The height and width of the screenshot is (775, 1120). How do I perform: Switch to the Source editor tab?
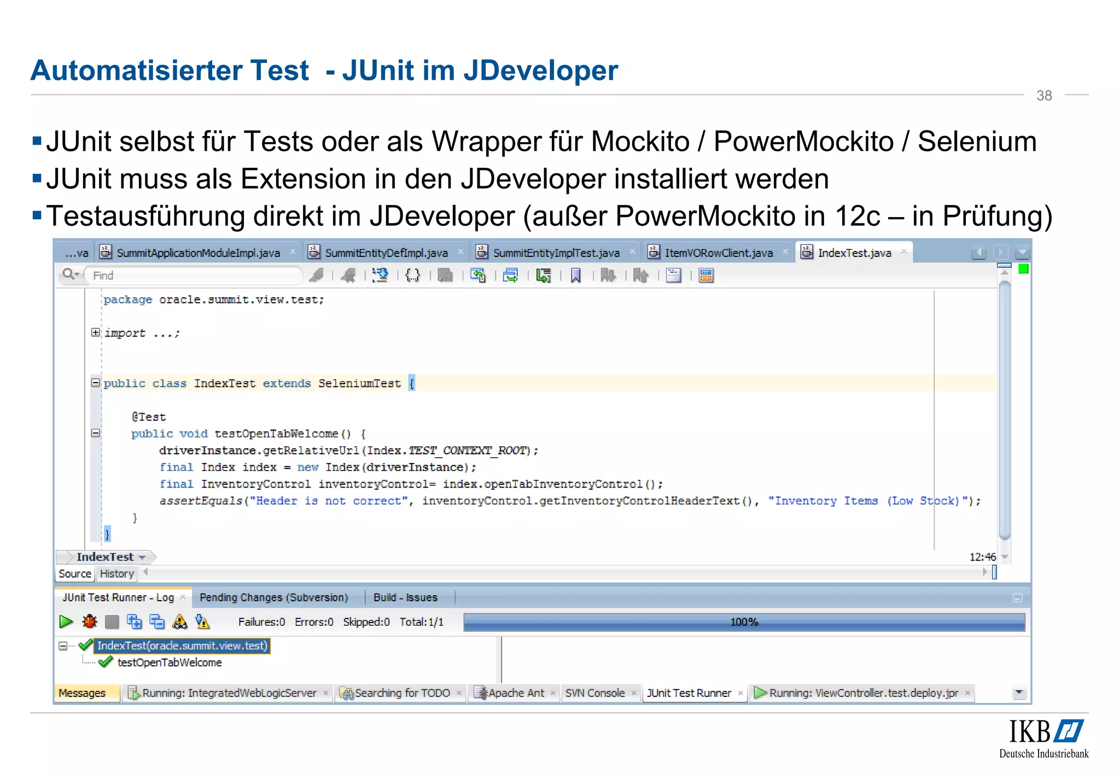click(x=75, y=574)
